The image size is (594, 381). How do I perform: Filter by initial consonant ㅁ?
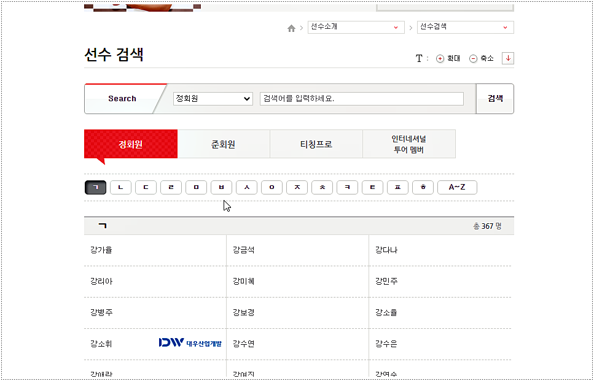pos(196,187)
